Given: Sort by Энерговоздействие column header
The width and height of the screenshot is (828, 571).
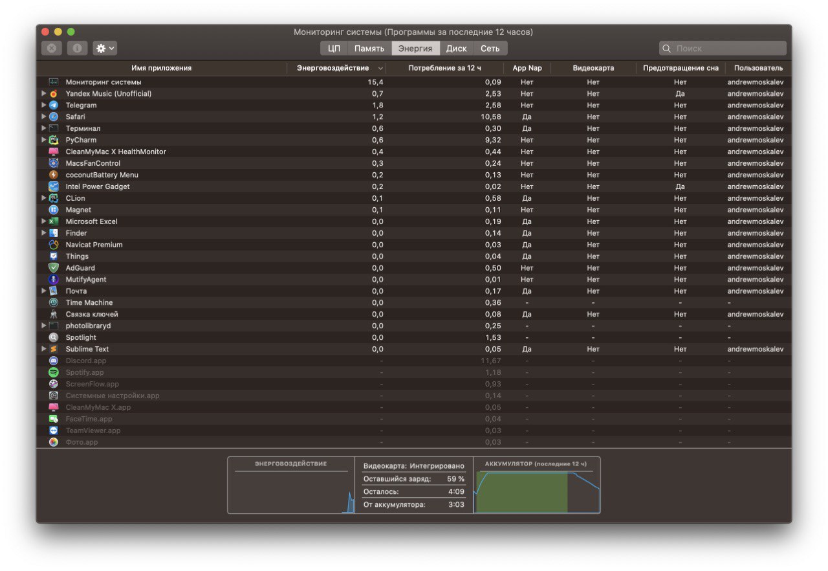Looking at the screenshot, I should click(x=337, y=68).
